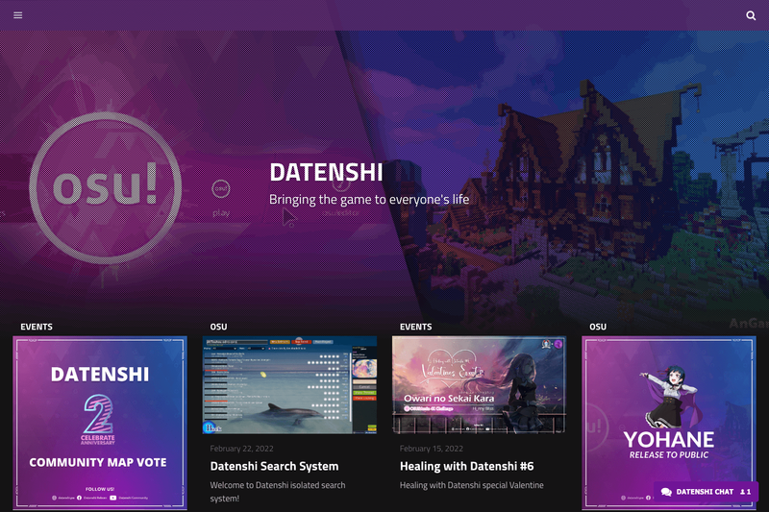769x512 pixels.
Task: Click the February 22, 2022 date
Action: coord(242,449)
